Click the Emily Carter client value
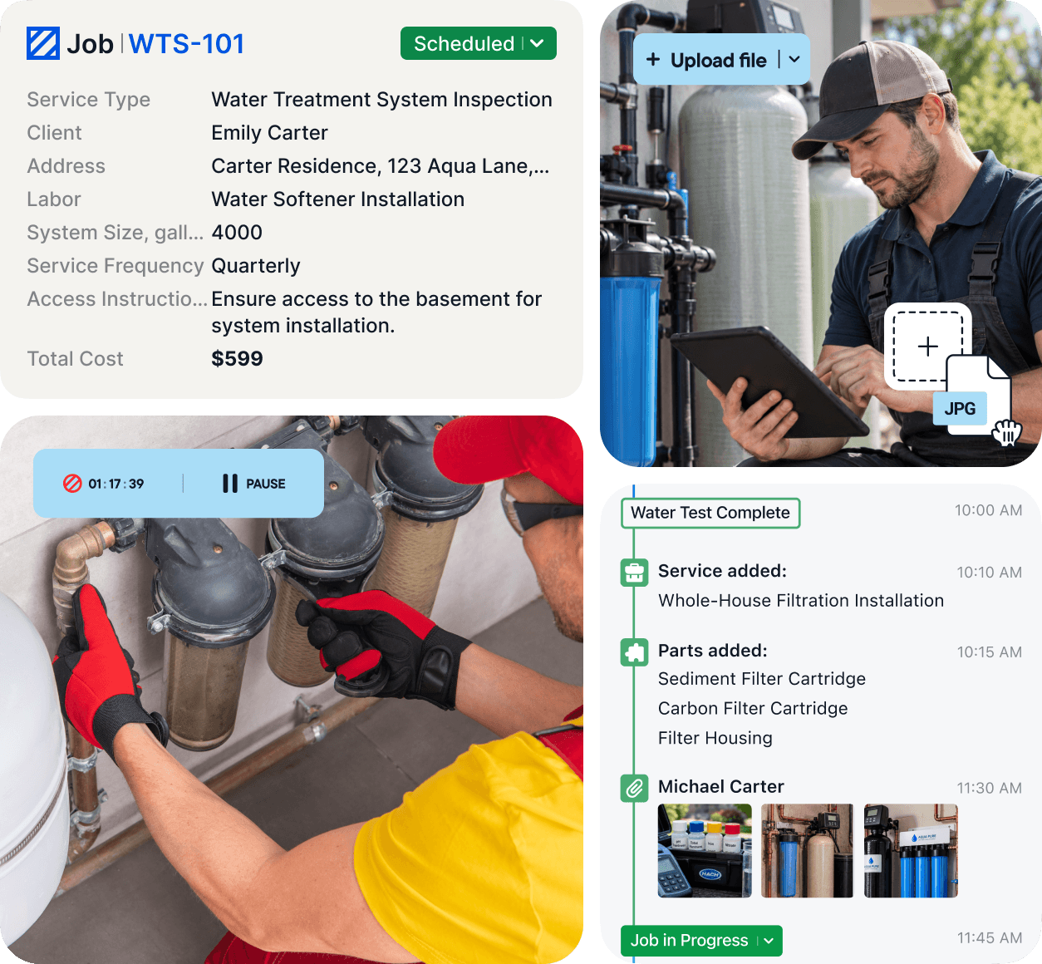This screenshot has height=964, width=1042. pos(270,133)
